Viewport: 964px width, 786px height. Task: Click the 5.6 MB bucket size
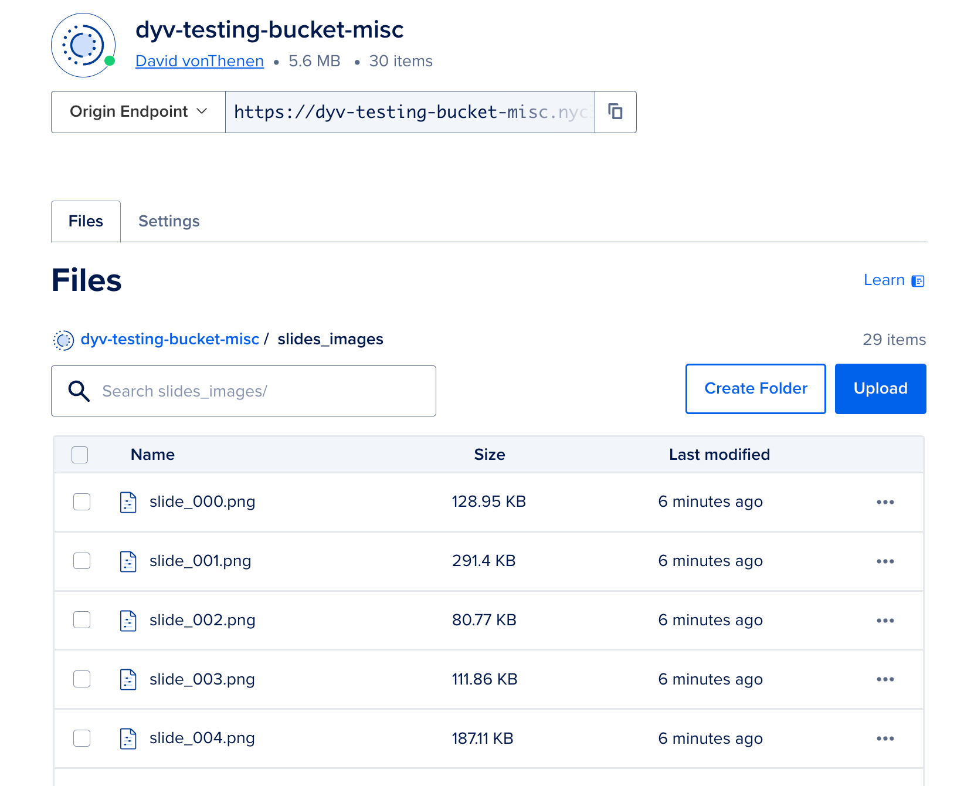click(x=314, y=61)
